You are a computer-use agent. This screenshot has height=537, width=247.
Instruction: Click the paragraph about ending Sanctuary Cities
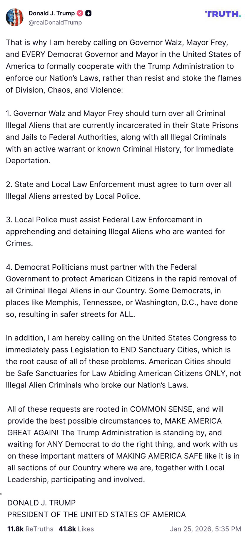123,361
